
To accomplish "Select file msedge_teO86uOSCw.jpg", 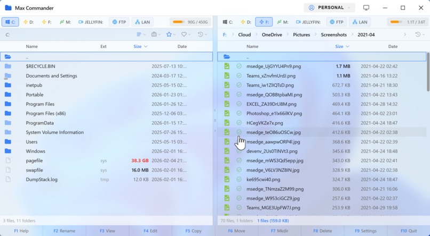I will 322,132.
